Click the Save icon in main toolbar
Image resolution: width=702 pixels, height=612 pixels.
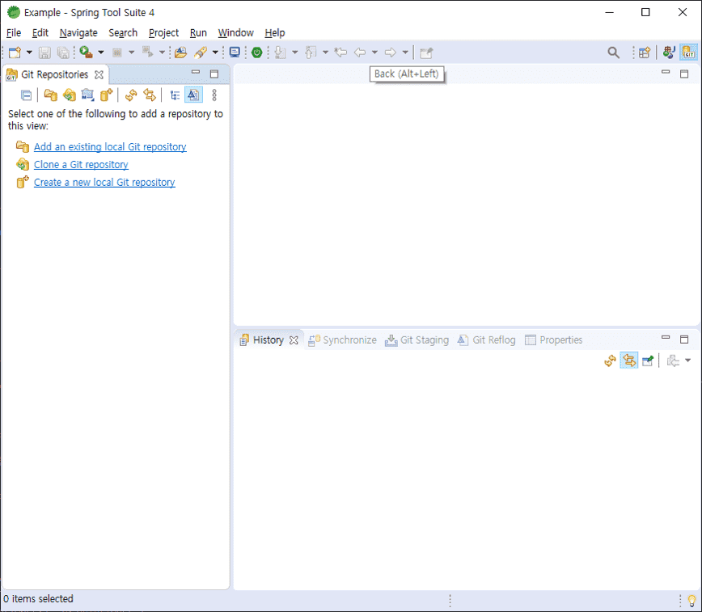pyautogui.click(x=44, y=53)
